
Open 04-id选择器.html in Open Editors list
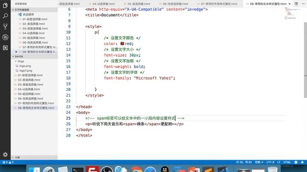click(34, 33)
